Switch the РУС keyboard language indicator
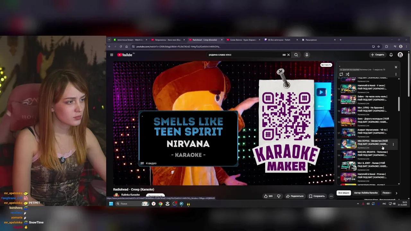 point(384,204)
